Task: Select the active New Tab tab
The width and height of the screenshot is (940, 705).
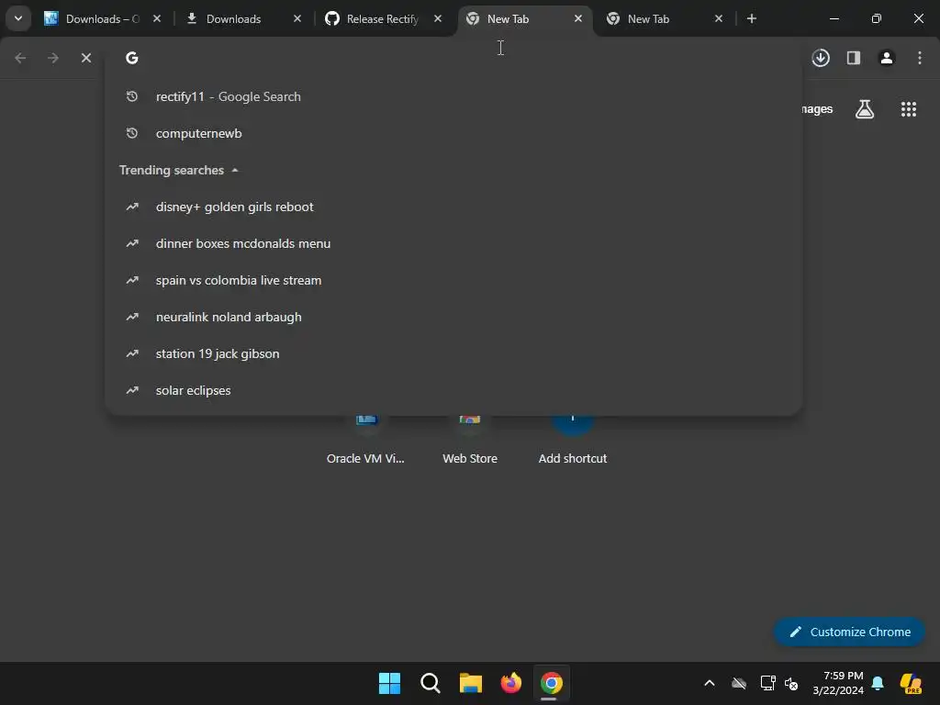Action: 524,18
